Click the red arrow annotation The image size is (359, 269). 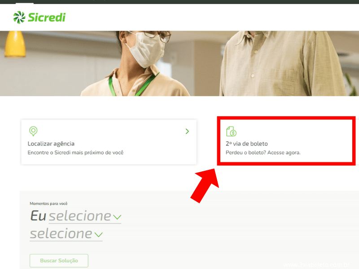(x=205, y=186)
